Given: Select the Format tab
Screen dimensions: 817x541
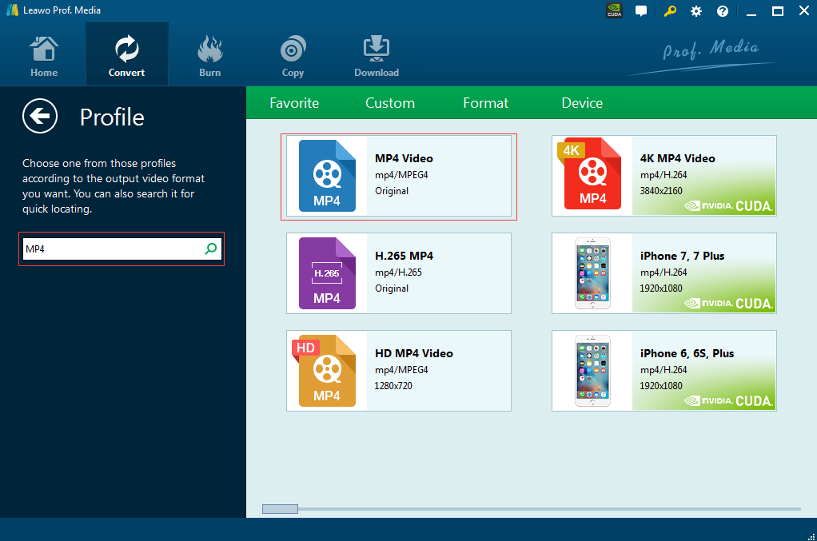Looking at the screenshot, I should pos(485,103).
